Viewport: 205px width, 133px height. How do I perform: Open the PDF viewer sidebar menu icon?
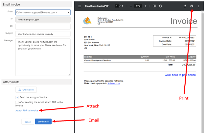80,6
